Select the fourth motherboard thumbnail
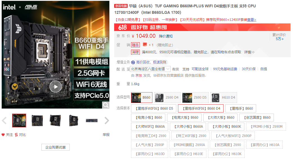 point(73,120)
